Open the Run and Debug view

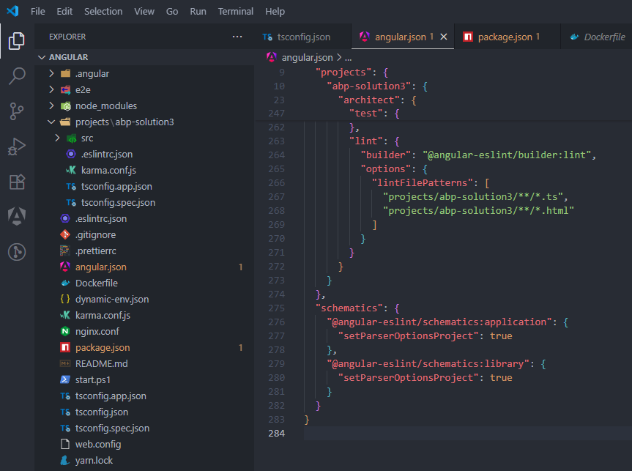pos(16,147)
